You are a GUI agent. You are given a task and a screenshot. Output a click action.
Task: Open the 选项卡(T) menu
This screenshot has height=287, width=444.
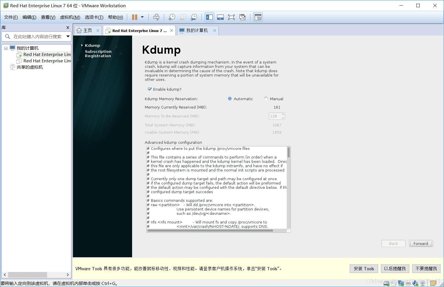coord(94,17)
